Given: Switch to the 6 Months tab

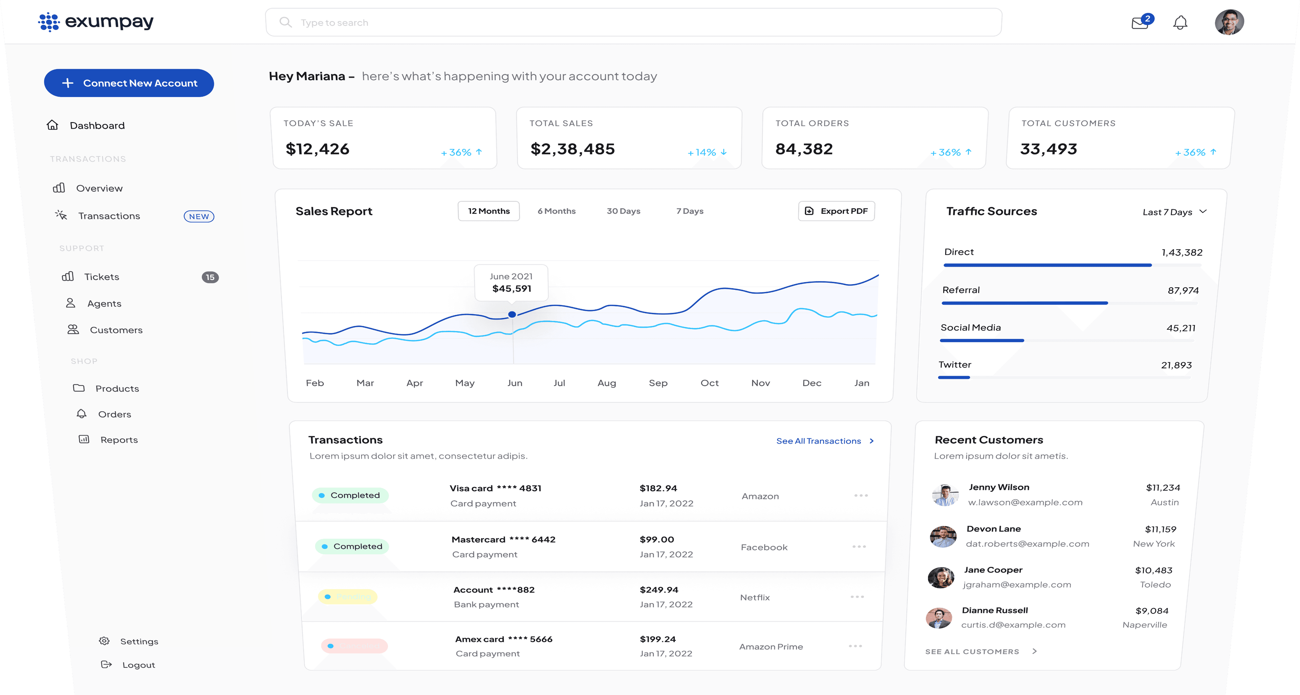Looking at the screenshot, I should (557, 211).
